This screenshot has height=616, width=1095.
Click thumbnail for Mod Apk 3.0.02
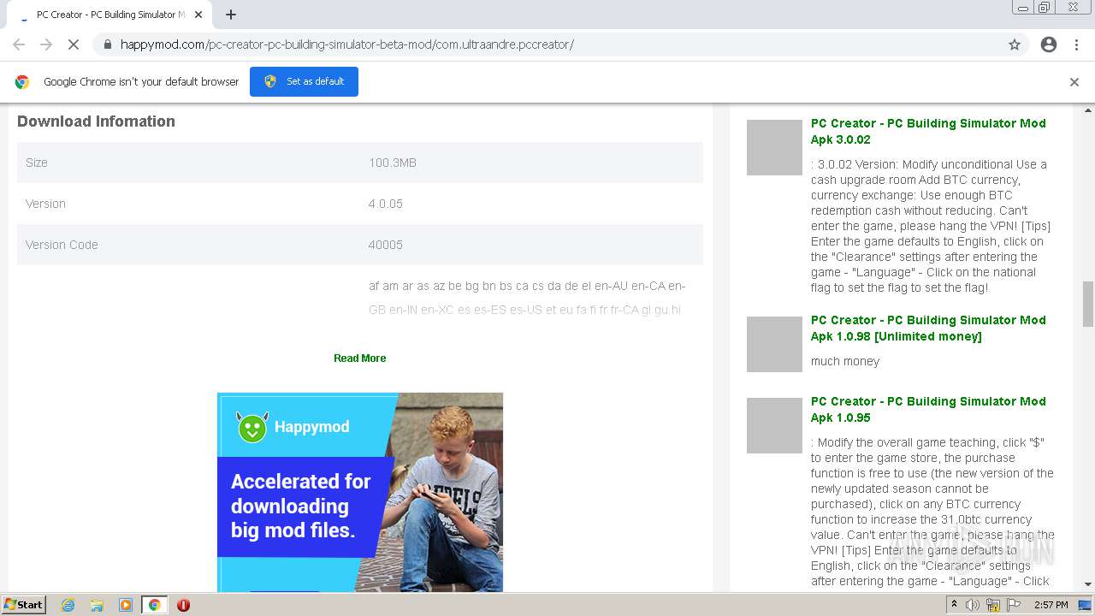point(774,147)
